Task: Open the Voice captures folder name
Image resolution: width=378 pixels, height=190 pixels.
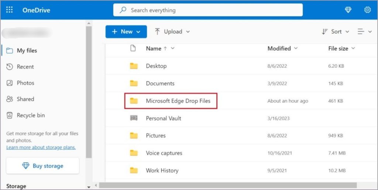Action: [164, 153]
